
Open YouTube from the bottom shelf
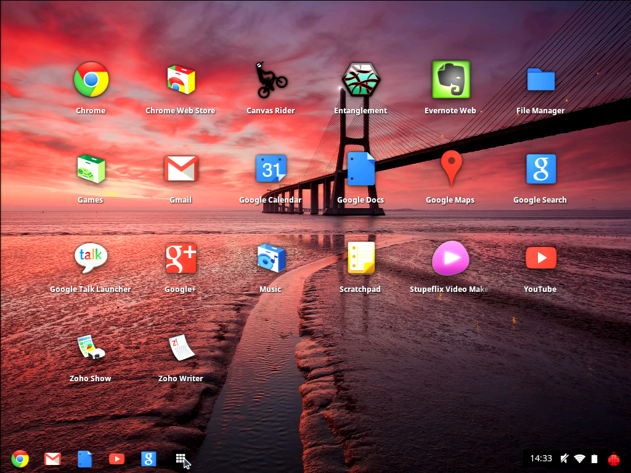pyautogui.click(x=116, y=459)
